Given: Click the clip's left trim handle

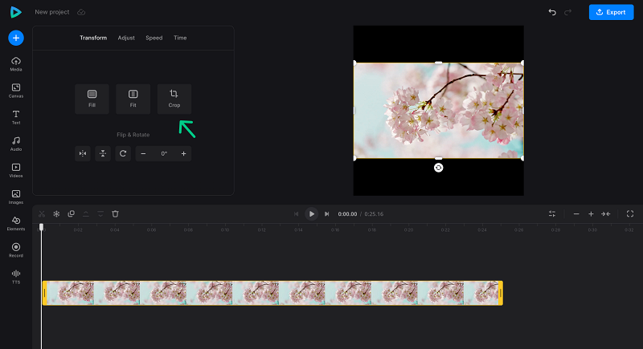Looking at the screenshot, I should click(45, 293).
